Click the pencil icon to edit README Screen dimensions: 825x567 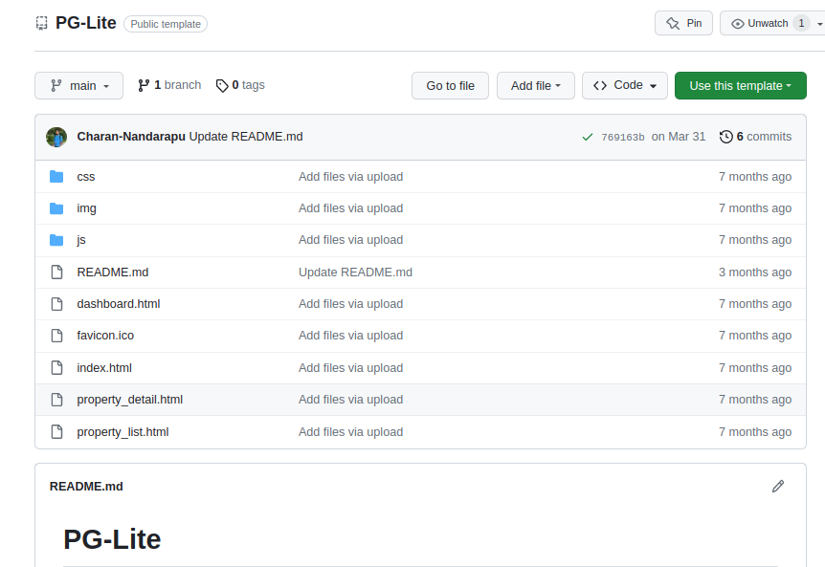[777, 487]
